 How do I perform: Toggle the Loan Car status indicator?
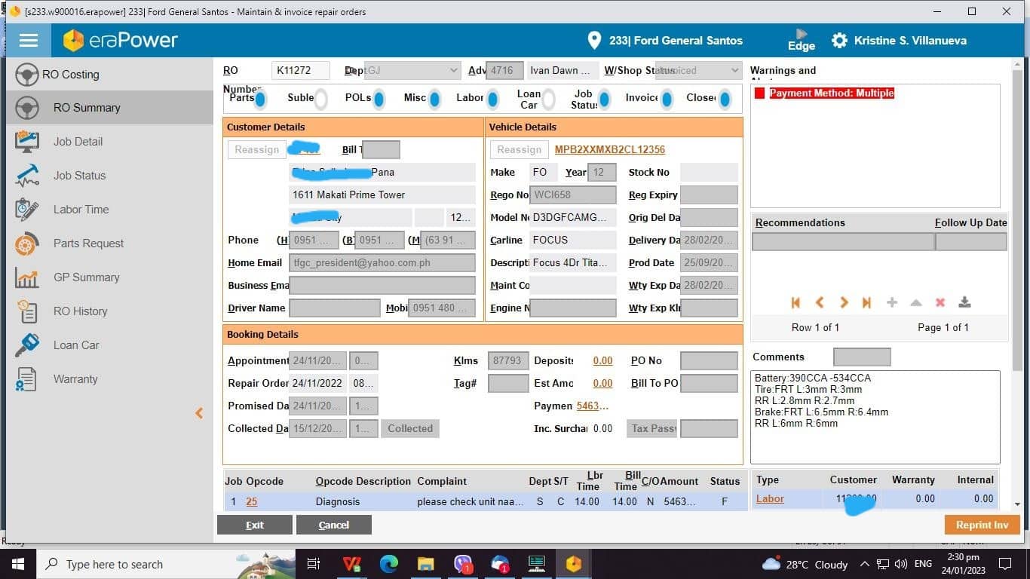[x=549, y=99]
